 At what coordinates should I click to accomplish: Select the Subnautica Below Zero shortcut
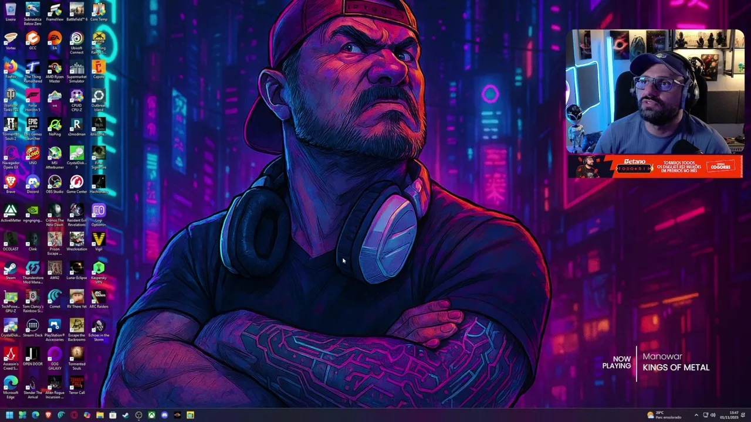(x=33, y=13)
